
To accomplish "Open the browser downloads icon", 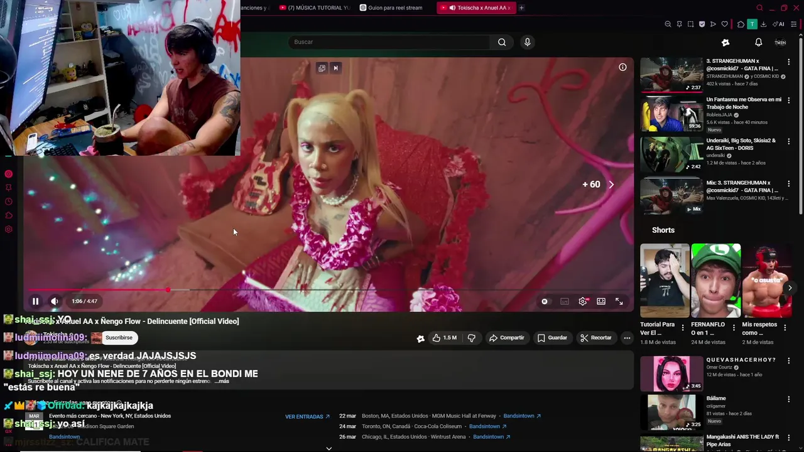I will click(763, 24).
